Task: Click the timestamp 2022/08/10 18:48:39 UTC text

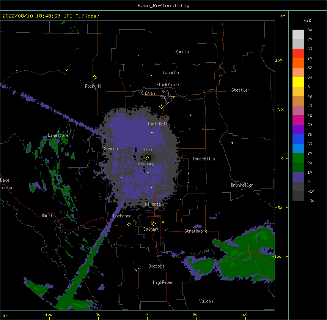Action: point(38,16)
